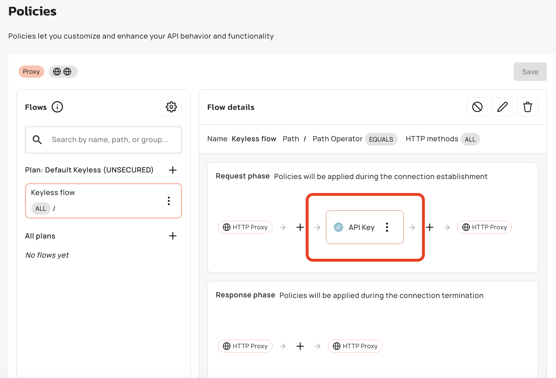556x378 pixels.
Task: Disable the flow with the ban icon
Action: [477, 107]
